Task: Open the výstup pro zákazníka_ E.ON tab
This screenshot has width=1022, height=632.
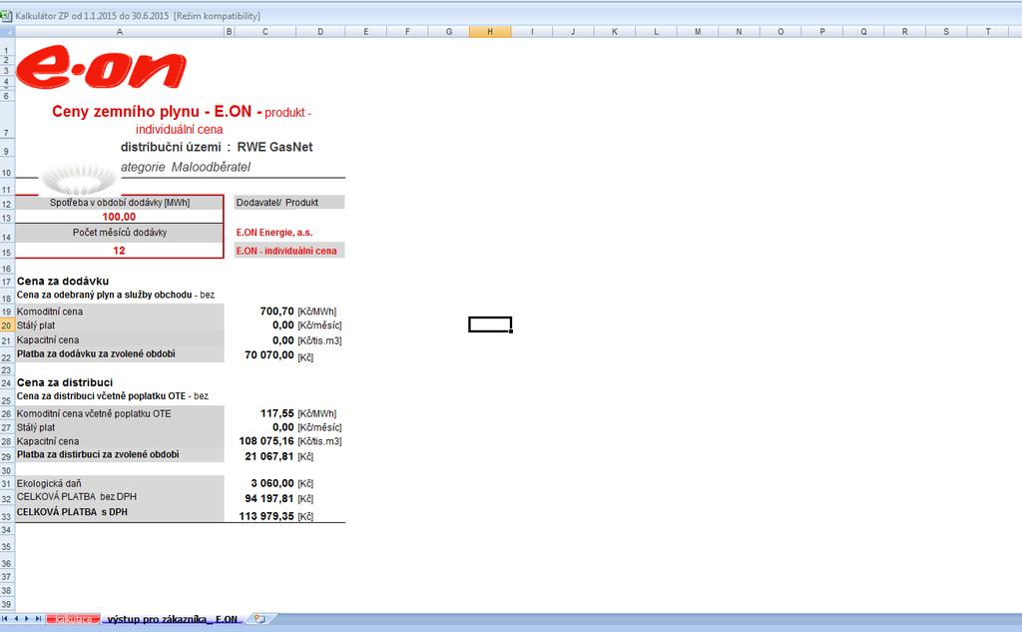Action: point(172,619)
